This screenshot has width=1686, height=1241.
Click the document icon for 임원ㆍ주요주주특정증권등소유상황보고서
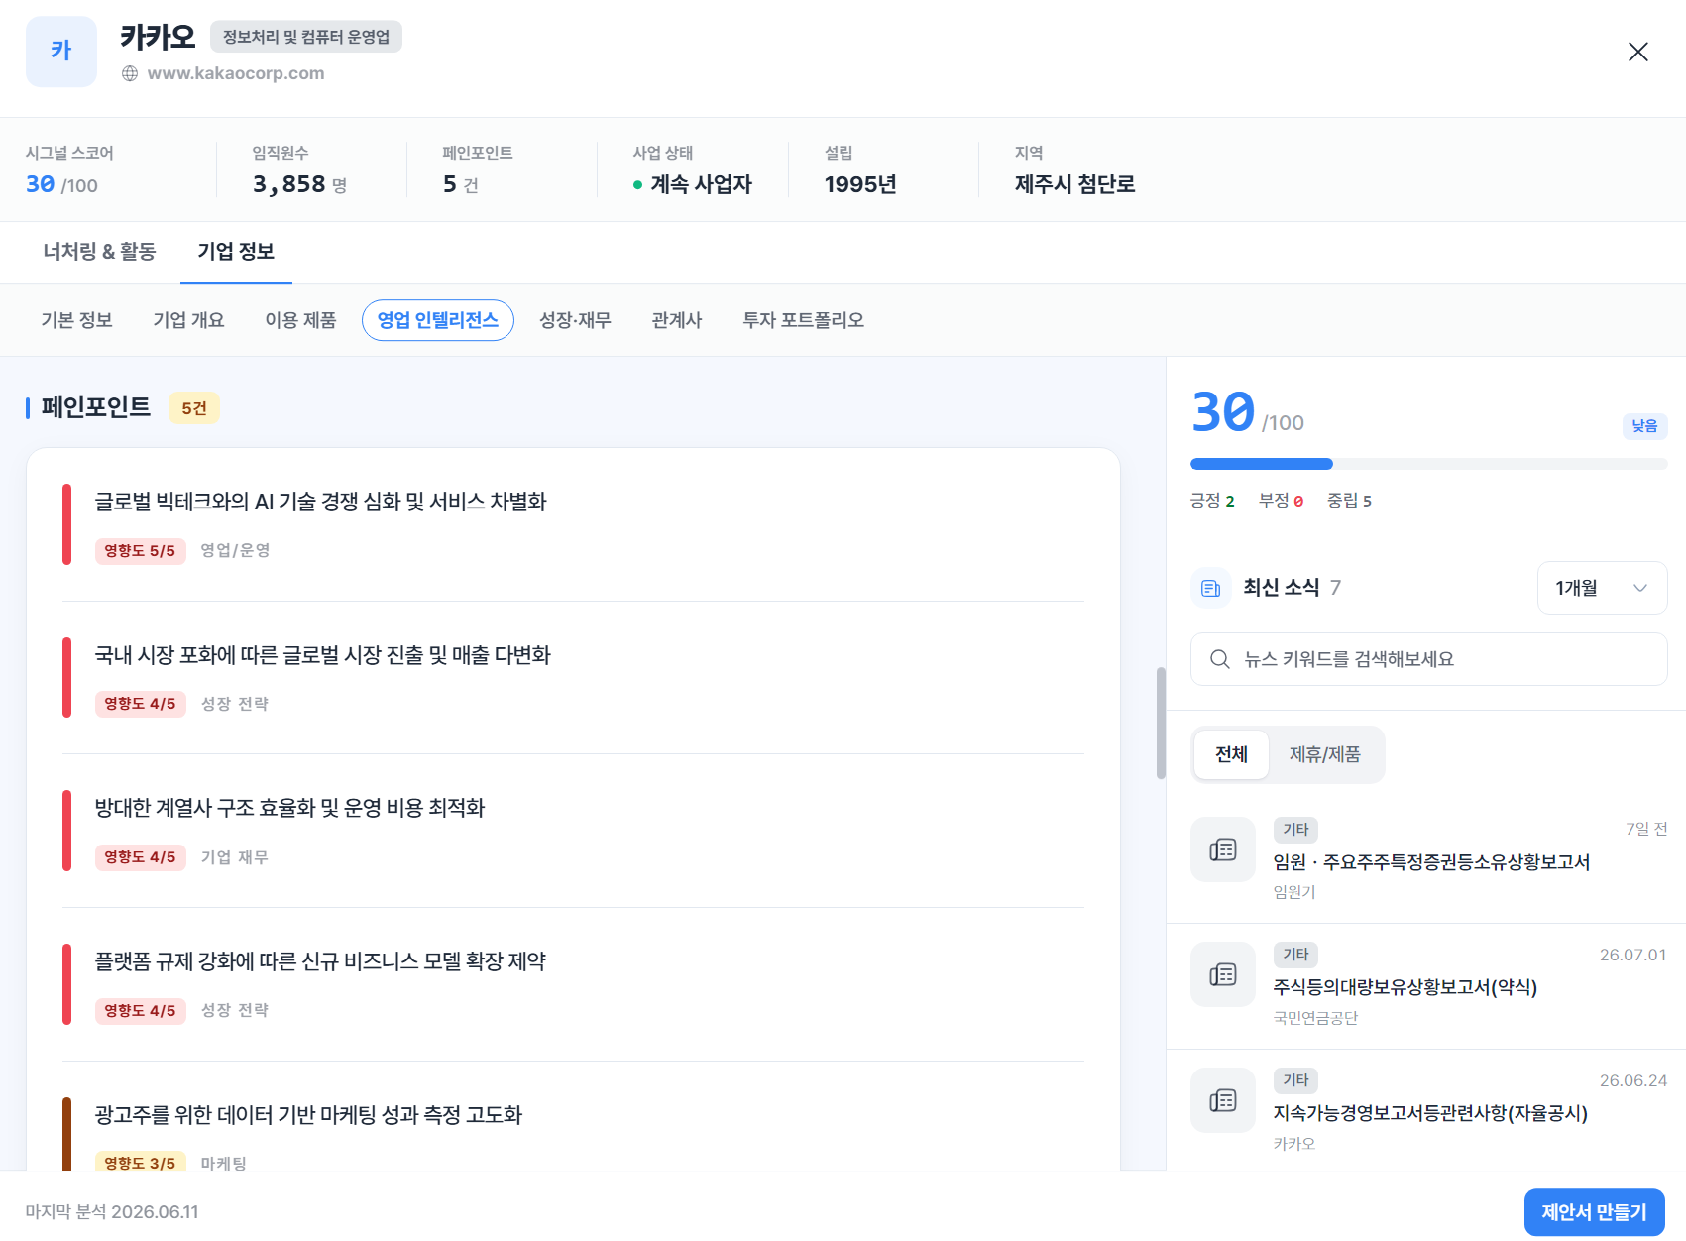click(1223, 849)
